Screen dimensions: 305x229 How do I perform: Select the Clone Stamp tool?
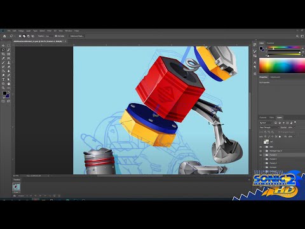(9, 62)
